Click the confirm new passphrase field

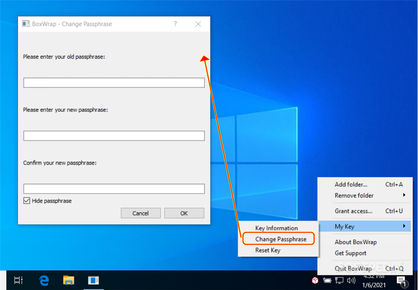114,189
